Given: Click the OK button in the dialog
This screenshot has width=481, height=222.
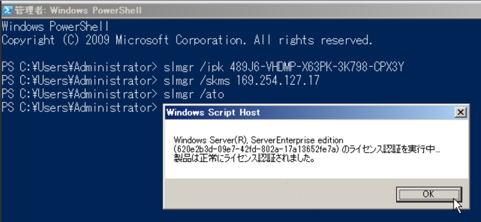Looking at the screenshot, I should [428, 194].
